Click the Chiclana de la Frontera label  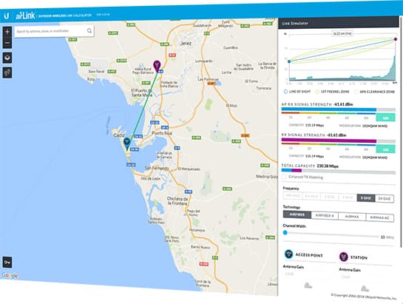coord(177,201)
